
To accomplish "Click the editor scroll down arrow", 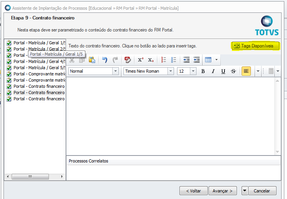I will pyautogui.click(x=277, y=152).
